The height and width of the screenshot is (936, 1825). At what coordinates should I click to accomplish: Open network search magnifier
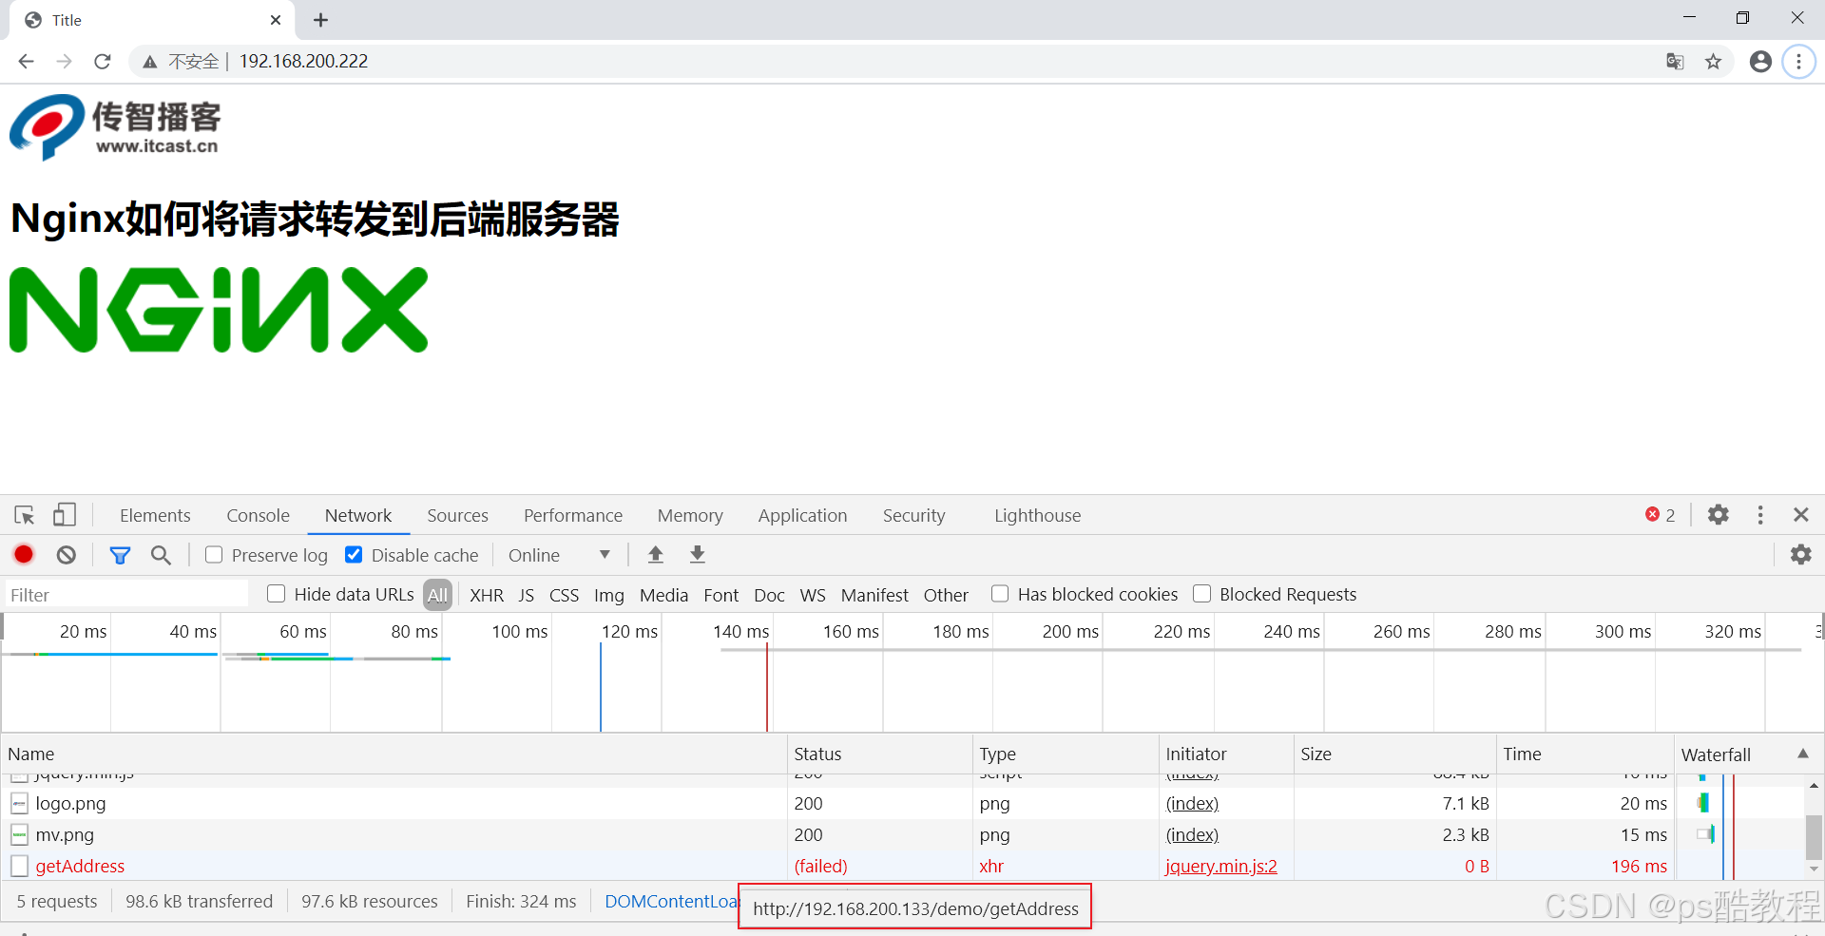pyautogui.click(x=161, y=555)
